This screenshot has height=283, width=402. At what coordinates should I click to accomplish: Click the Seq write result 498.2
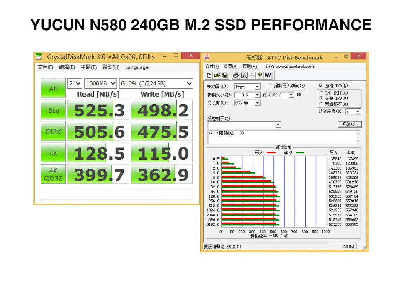(x=162, y=110)
